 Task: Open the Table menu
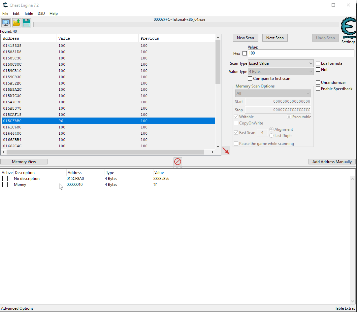coord(28,14)
